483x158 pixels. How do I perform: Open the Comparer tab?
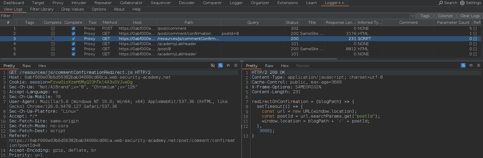coord(212,3)
